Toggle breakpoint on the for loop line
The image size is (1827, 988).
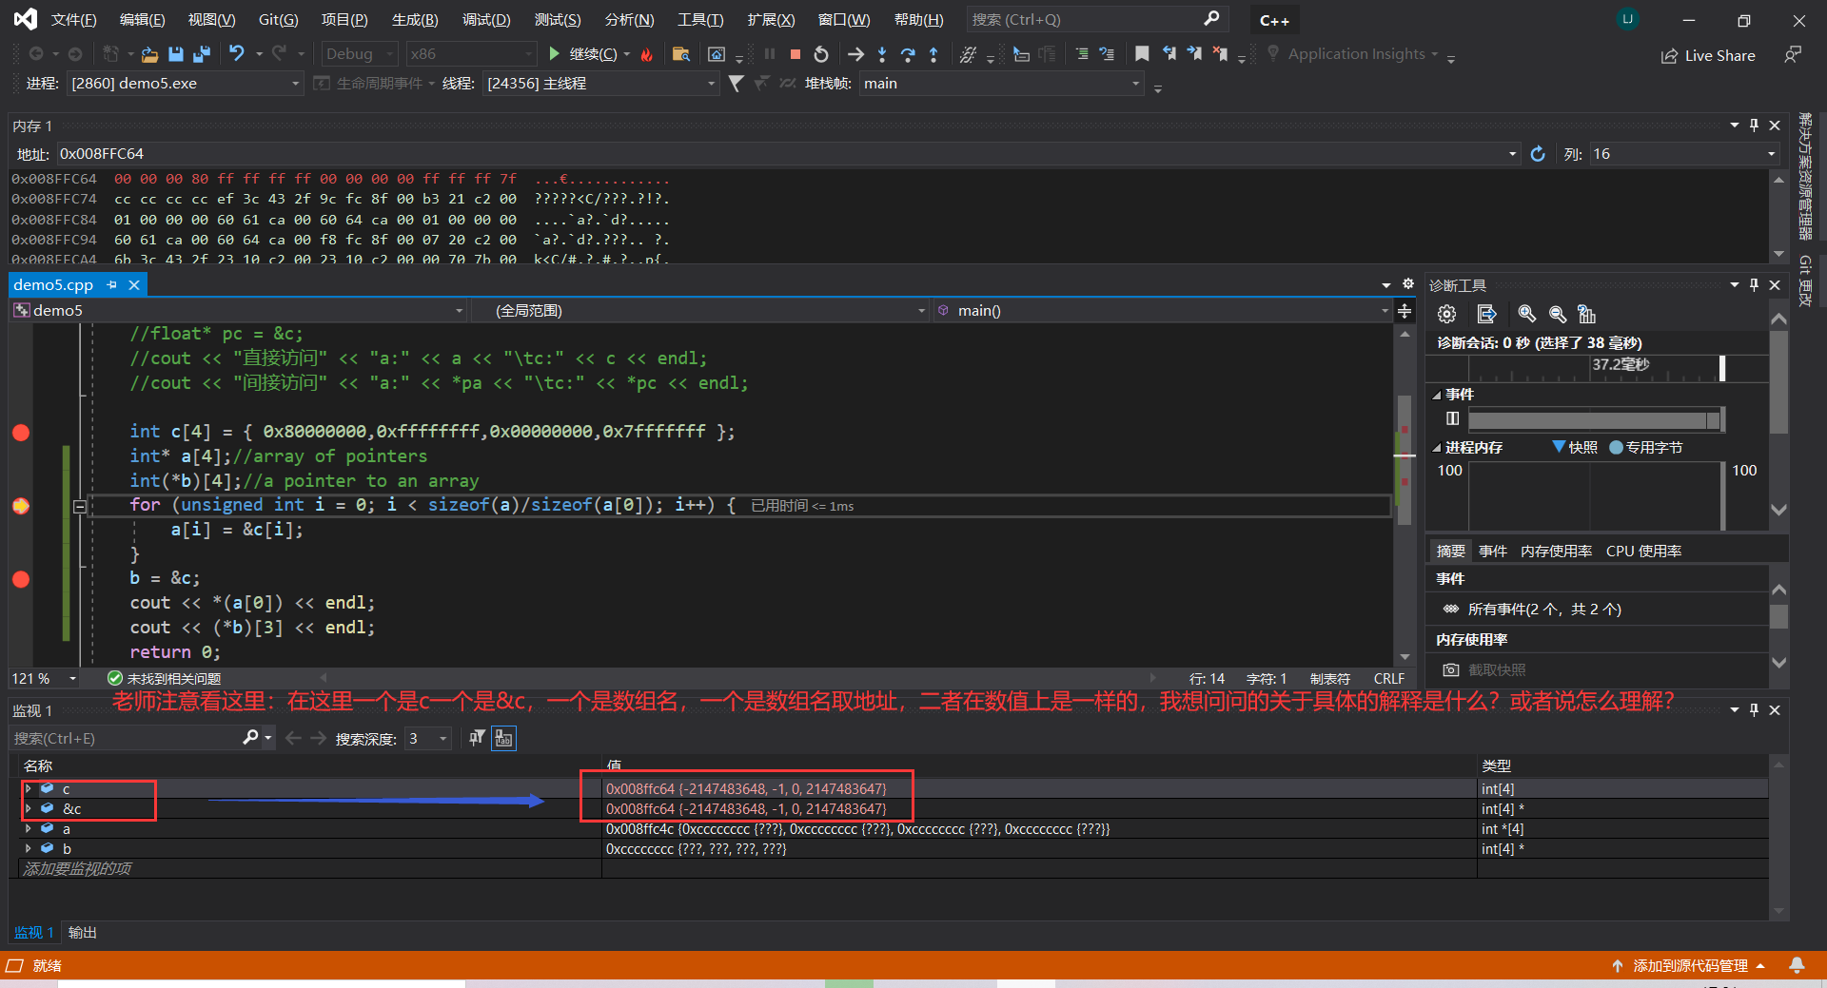coord(21,506)
